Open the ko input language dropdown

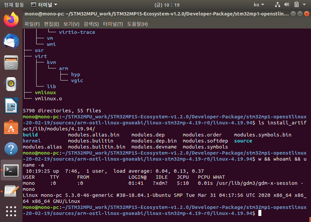tap(259, 5)
